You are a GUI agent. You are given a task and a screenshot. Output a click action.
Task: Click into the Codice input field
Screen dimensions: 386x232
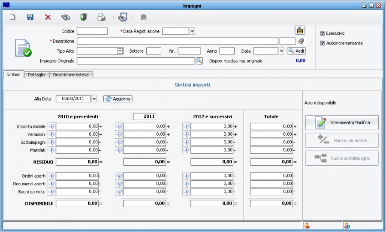(92, 31)
